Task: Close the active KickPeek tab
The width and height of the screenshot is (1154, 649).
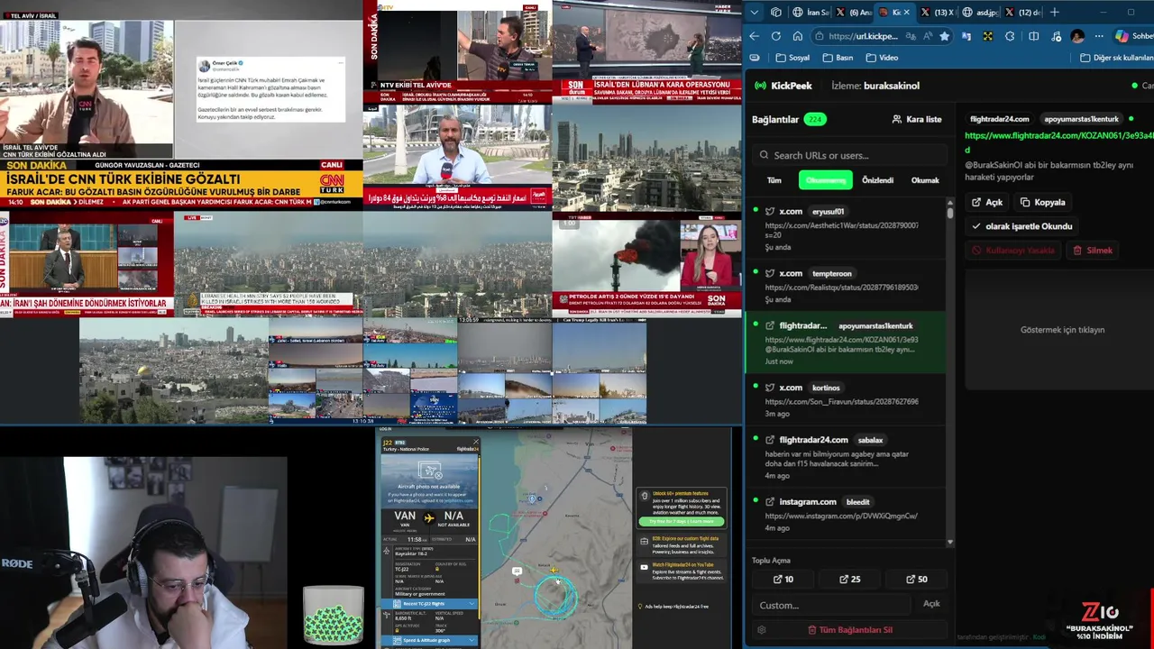Action: click(x=906, y=13)
